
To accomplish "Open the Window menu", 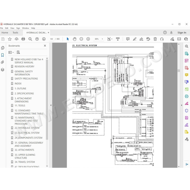I will [26, 28].
